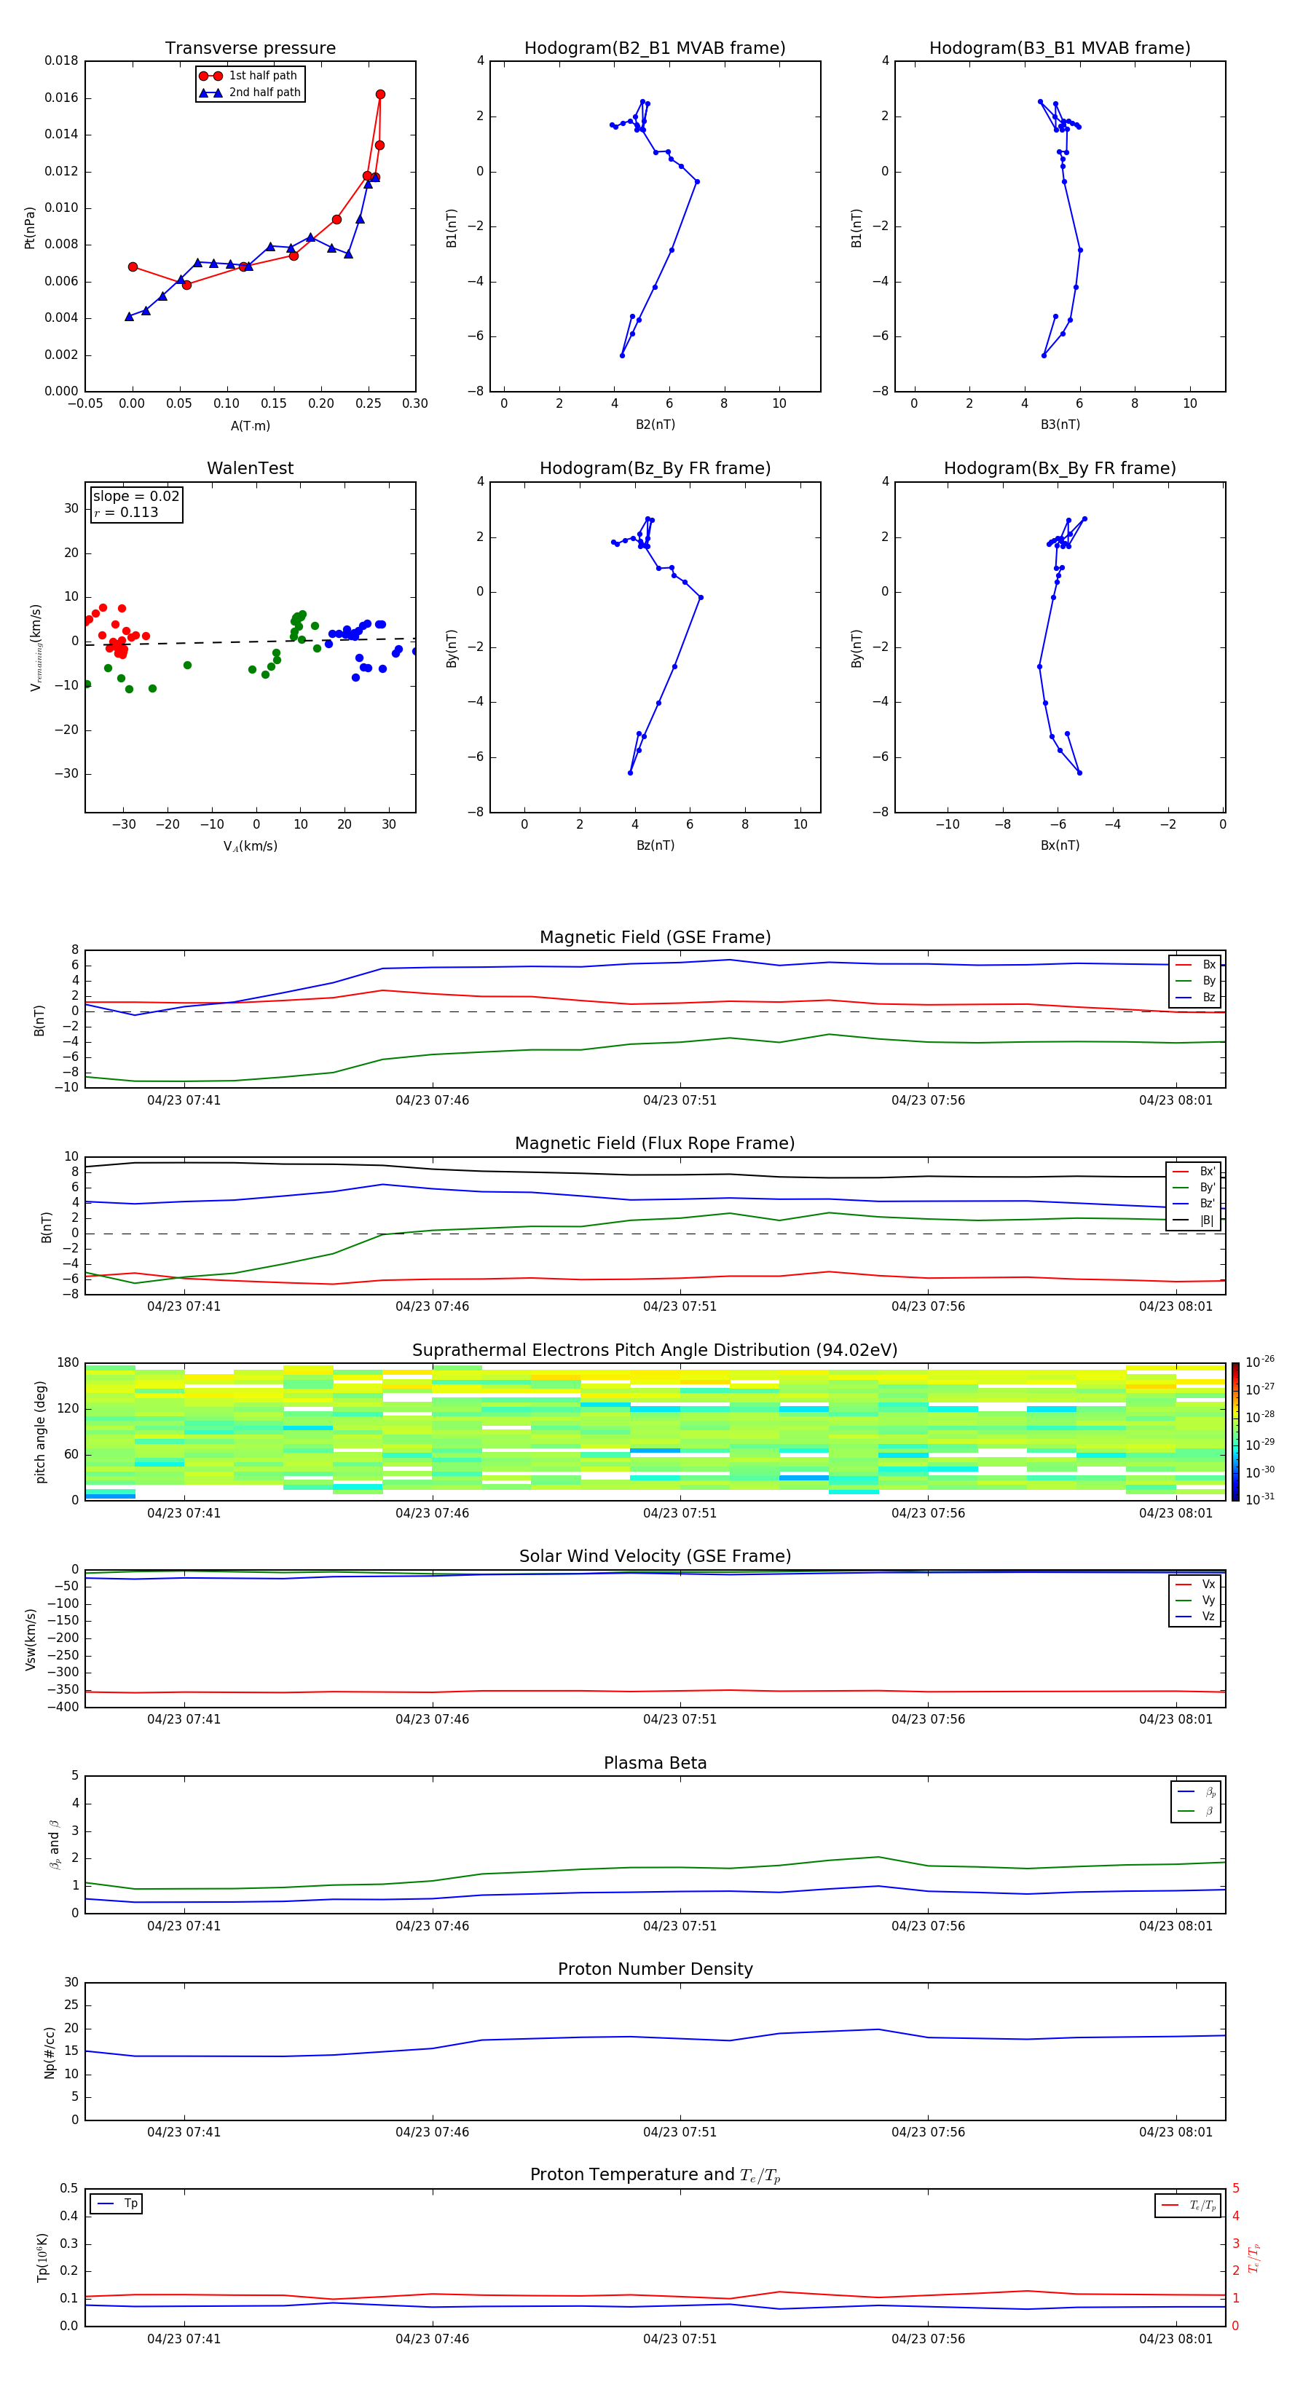Click '04/23 07:41' tick under GSE magnetic field
This screenshot has height=2403, width=1311.
tap(184, 1101)
